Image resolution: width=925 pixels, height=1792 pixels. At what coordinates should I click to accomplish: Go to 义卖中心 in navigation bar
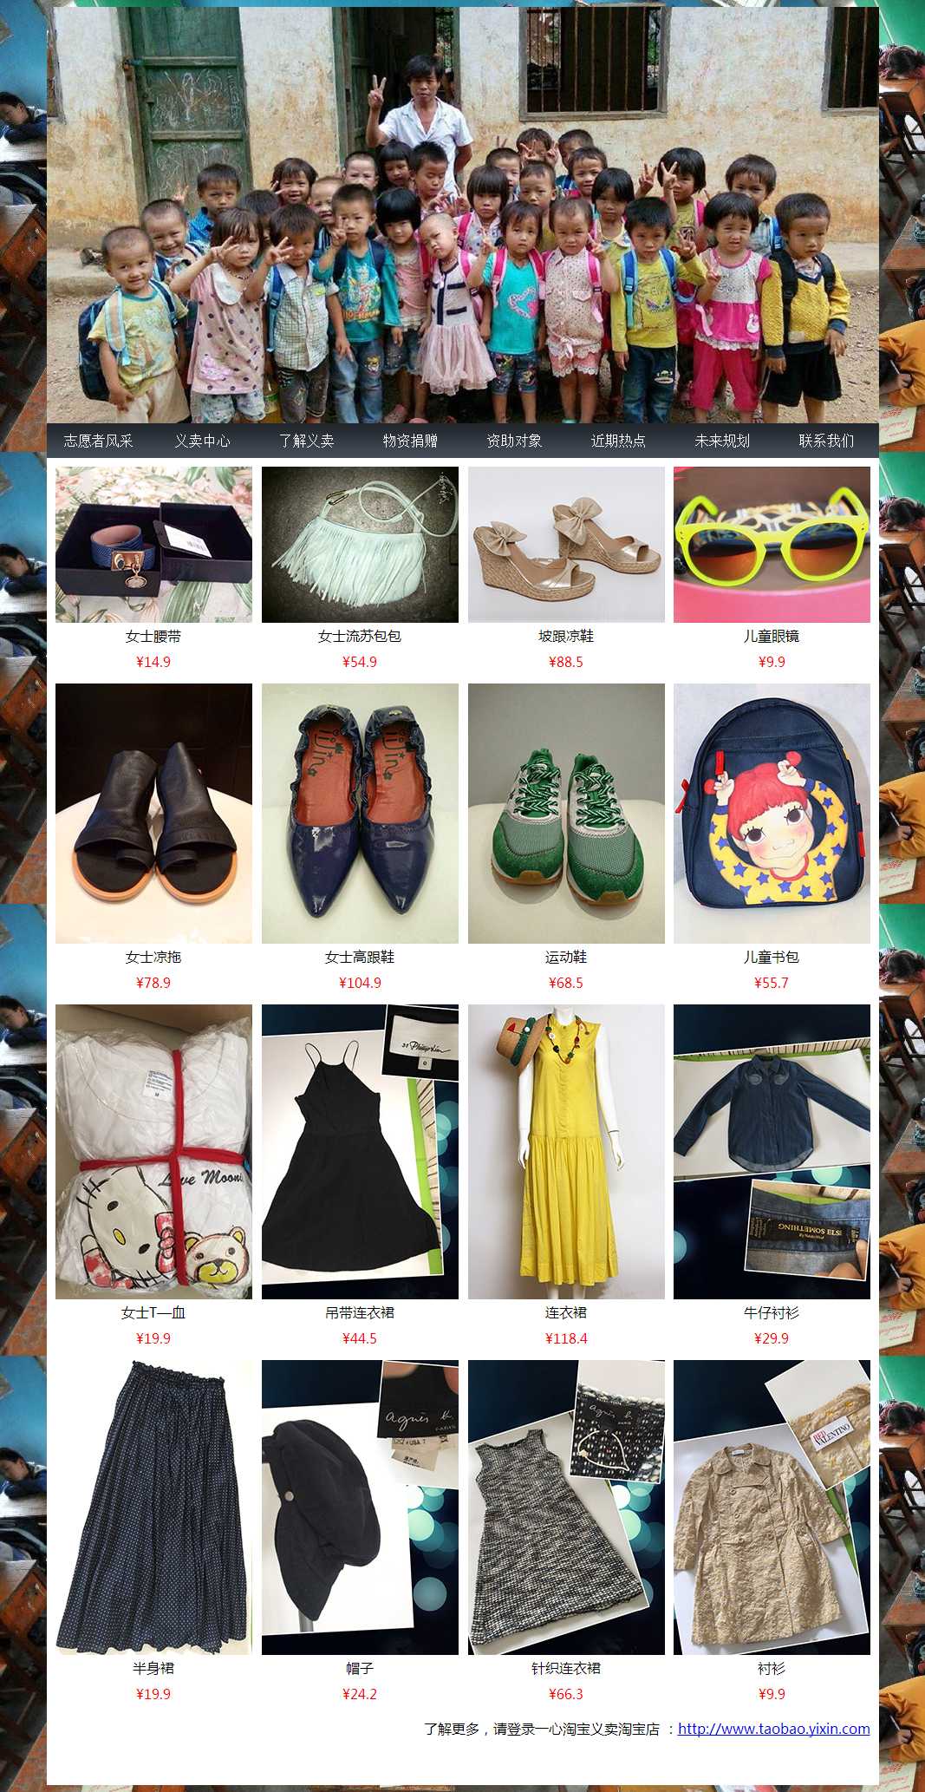click(202, 441)
